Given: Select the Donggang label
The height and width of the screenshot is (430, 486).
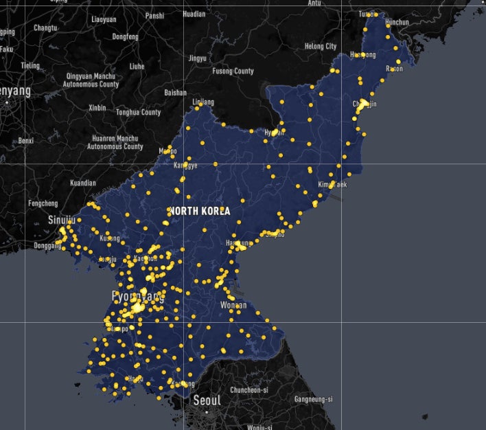Looking at the screenshot, I should pos(47,246).
